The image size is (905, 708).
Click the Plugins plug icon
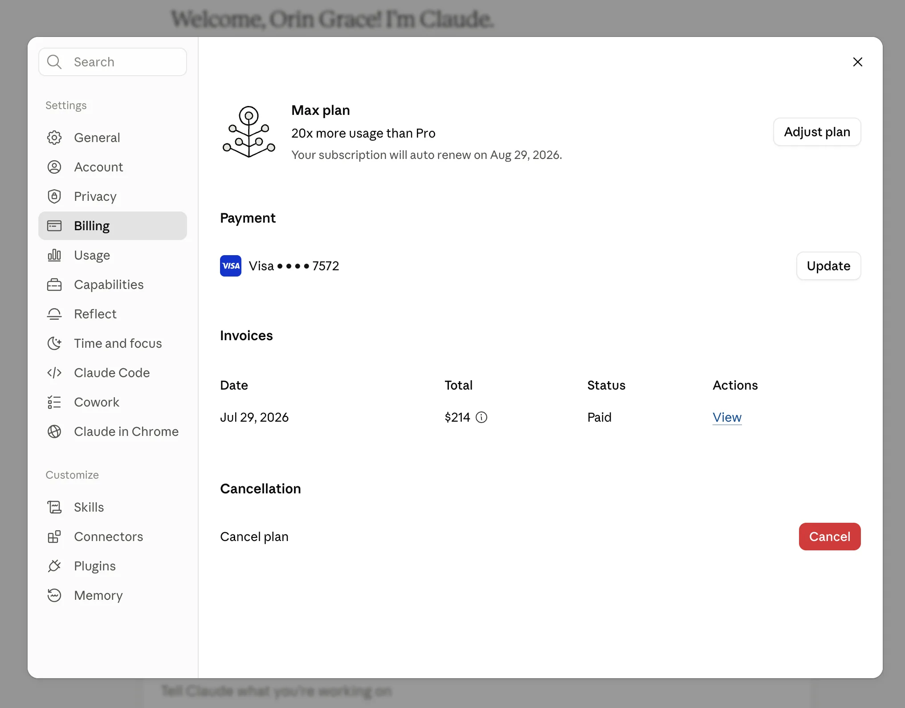click(54, 566)
